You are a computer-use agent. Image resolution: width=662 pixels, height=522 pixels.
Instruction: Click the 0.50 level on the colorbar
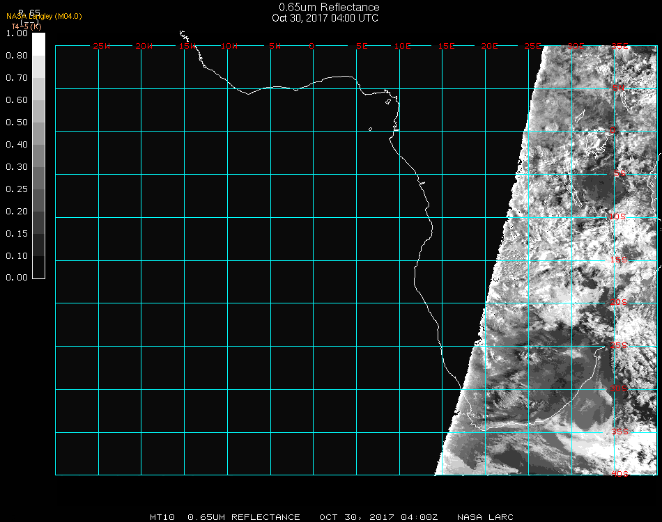click(x=38, y=122)
